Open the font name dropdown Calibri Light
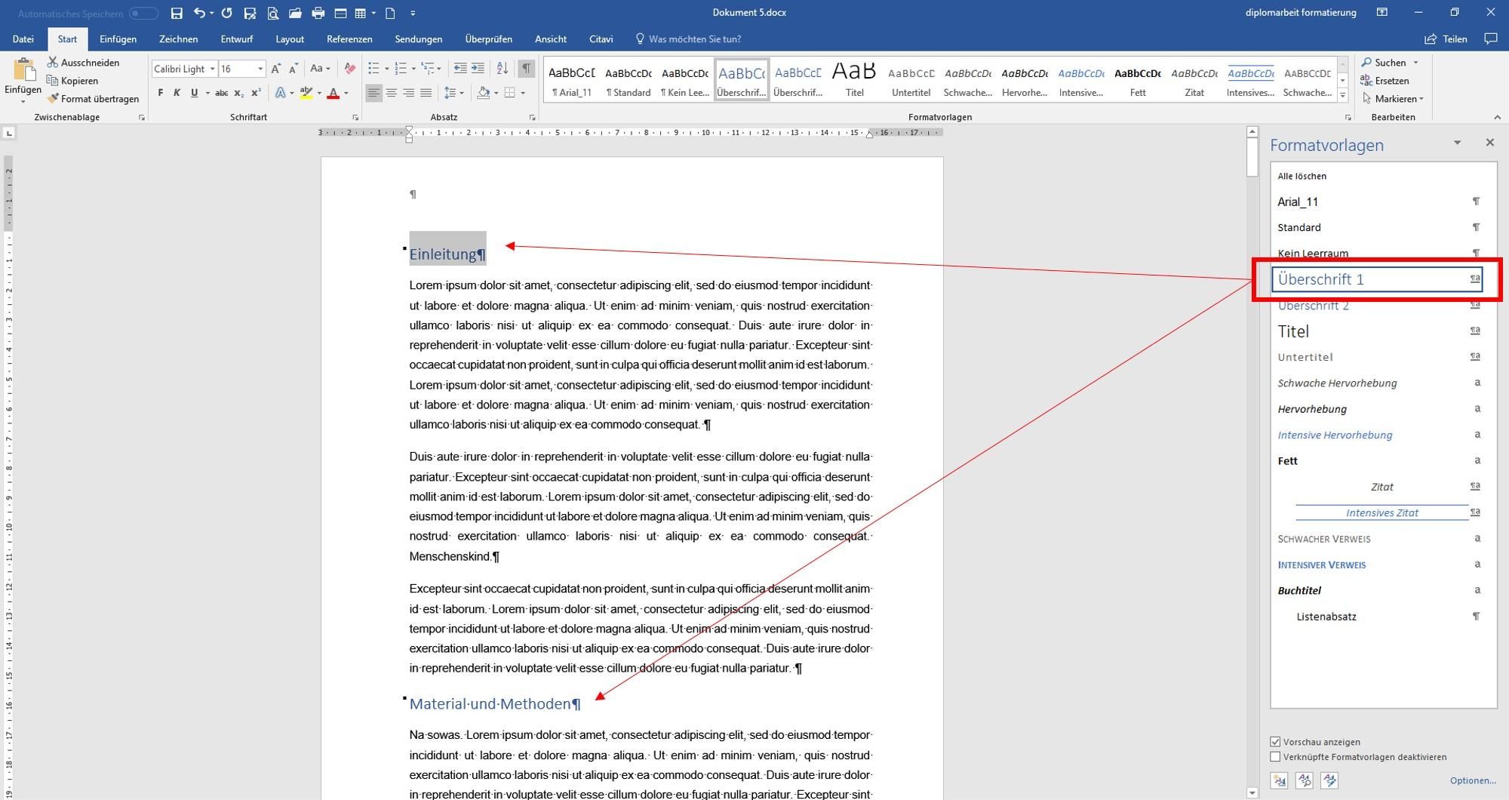 coord(212,69)
